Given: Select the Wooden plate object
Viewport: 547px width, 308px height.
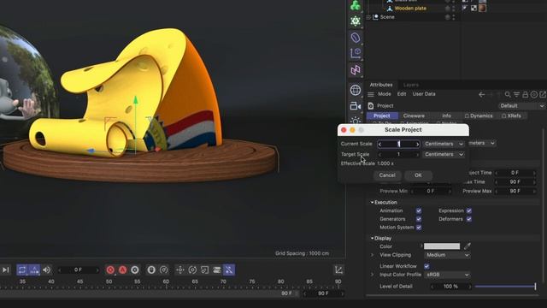Looking at the screenshot, I should (x=410, y=8).
